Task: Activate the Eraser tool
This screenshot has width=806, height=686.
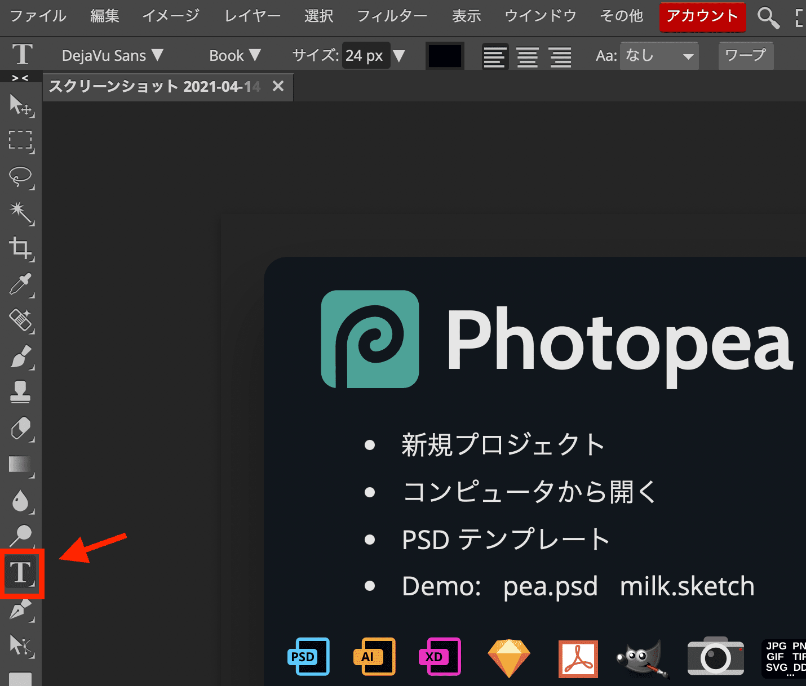Action: 21,429
